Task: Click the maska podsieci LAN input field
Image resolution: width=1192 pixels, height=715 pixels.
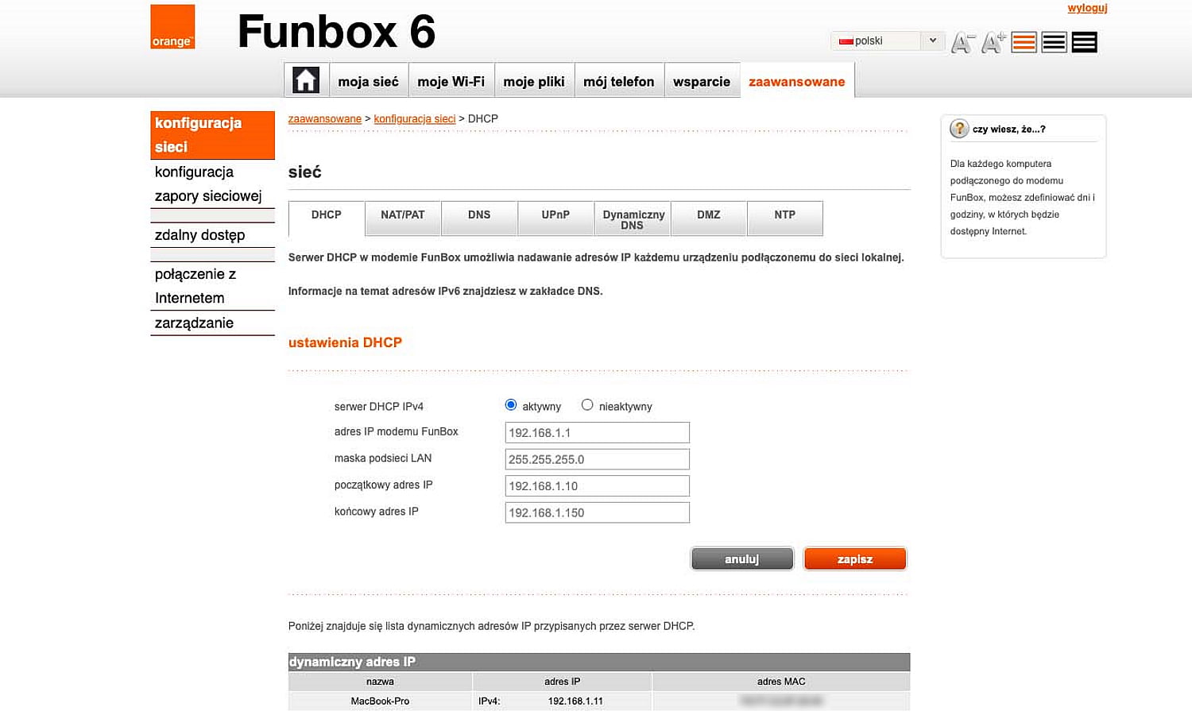Action: tap(597, 458)
